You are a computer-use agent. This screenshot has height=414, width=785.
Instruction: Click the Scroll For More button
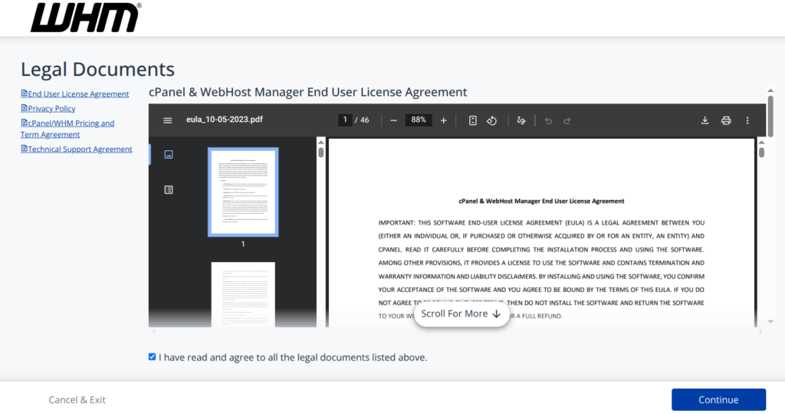coord(461,314)
